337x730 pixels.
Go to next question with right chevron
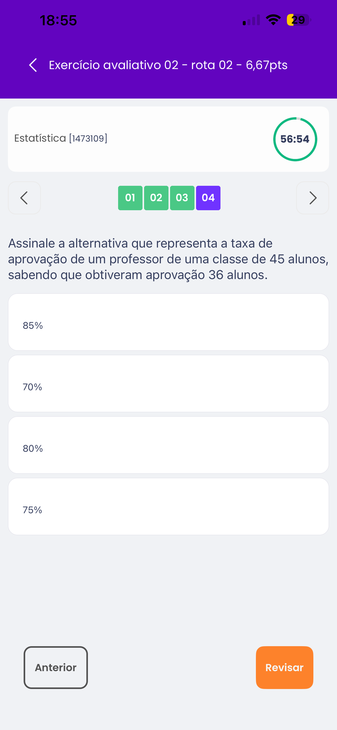[312, 198]
